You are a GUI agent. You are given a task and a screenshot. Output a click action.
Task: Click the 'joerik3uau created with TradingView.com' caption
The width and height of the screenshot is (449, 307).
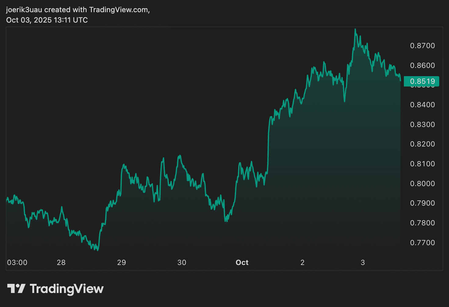click(78, 10)
